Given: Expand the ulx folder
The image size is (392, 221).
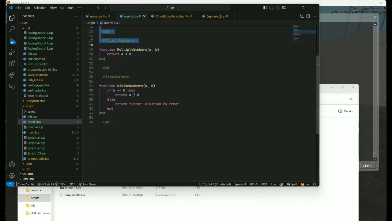Looking at the screenshot, I should tap(50, 169).
